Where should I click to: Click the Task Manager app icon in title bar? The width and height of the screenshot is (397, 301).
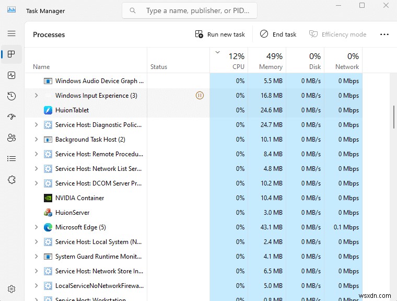tap(11, 10)
